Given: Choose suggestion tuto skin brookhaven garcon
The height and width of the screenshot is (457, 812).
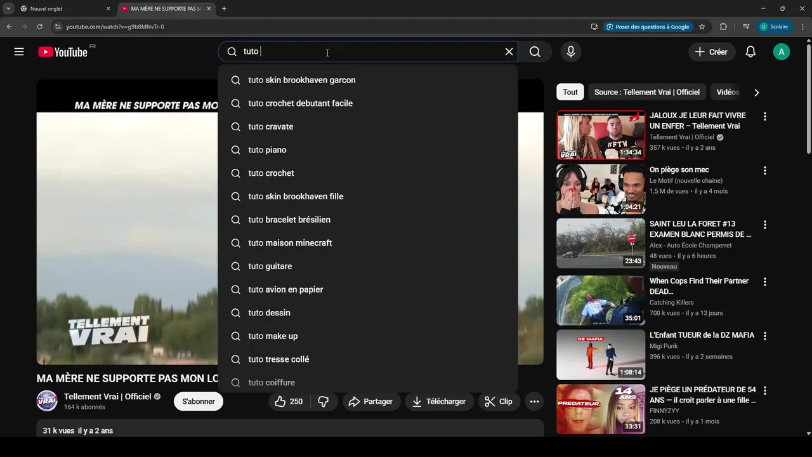Looking at the screenshot, I should tap(368, 80).
